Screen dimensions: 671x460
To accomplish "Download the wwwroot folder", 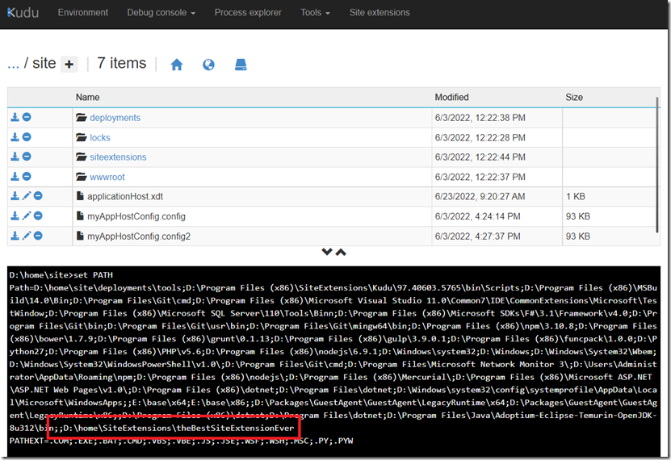I will [15, 176].
